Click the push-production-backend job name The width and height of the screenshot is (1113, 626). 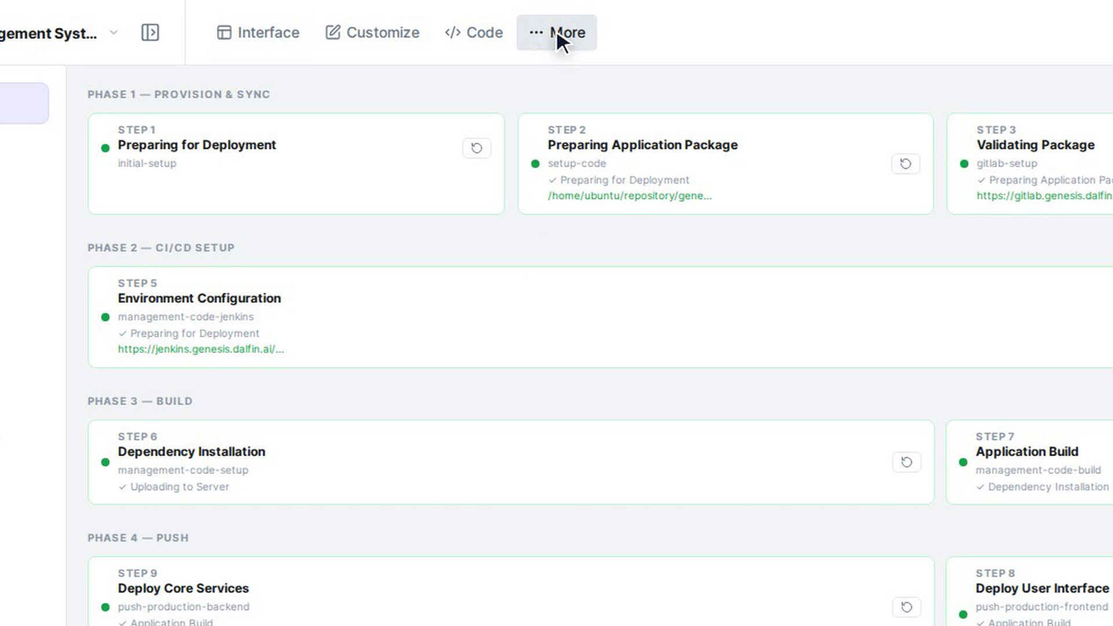pyautogui.click(x=183, y=607)
